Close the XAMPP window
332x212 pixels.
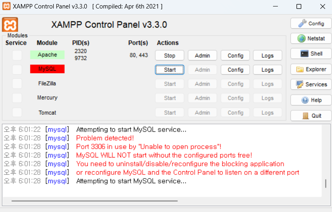(x=322, y=6)
